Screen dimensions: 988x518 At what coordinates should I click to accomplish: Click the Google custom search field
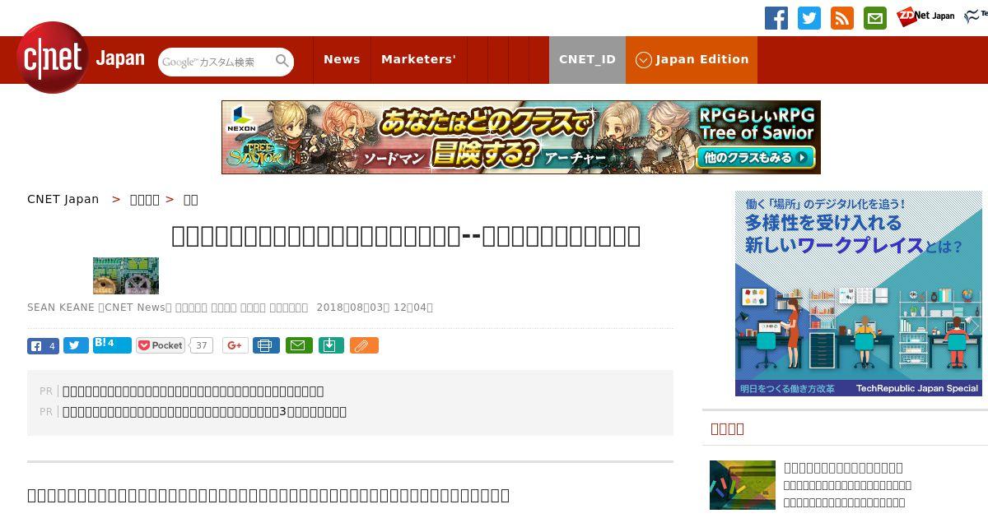pyautogui.click(x=216, y=62)
